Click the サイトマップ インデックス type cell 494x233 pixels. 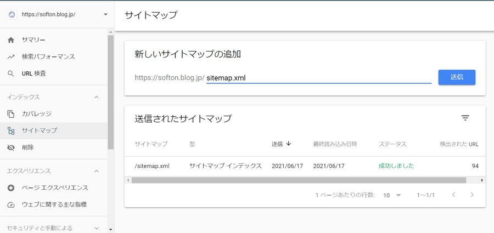[226, 166]
